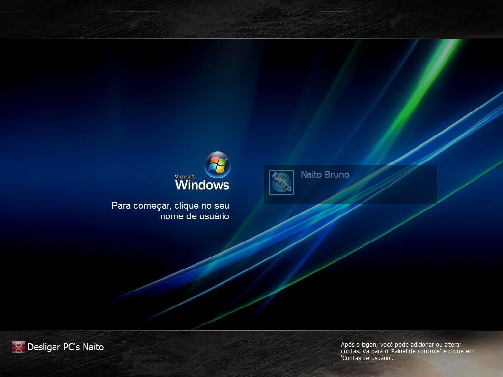This screenshot has height=377, width=503.
Task: Click the Naito Bruno account avatar
Action: pos(281,183)
